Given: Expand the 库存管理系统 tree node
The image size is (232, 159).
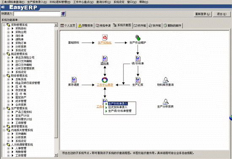Looking at the screenshot, I should (4, 127).
